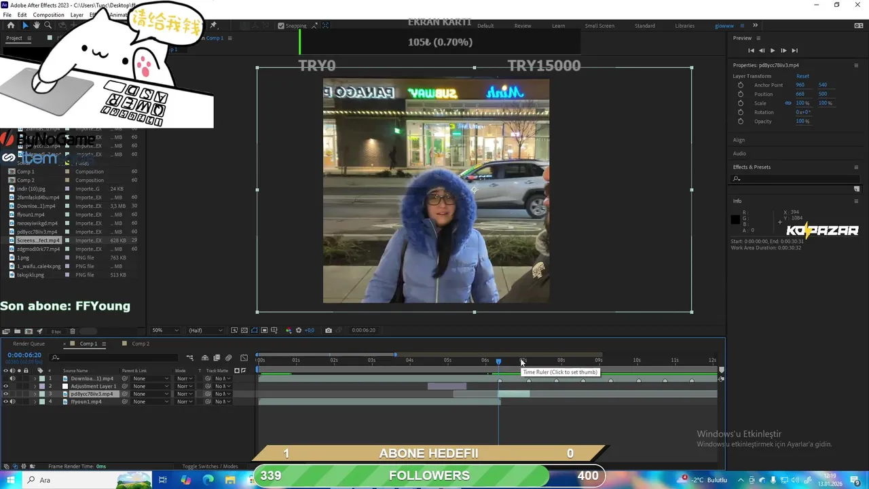Viewport: 869px width, 489px height.
Task: Delete selected project item with trash icon
Action: (73, 331)
